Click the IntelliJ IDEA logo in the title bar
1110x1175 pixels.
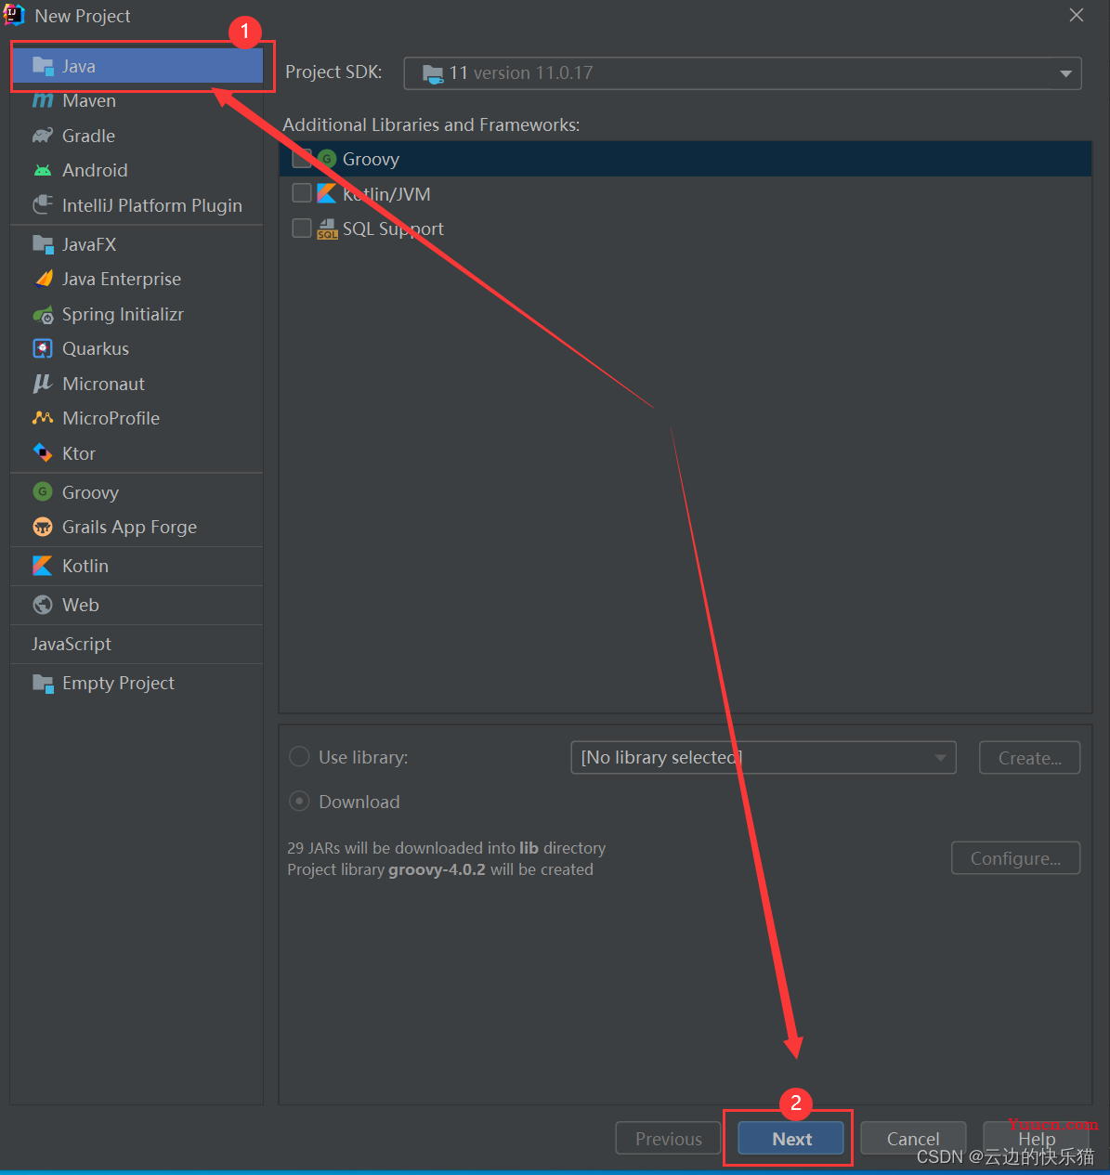pyautogui.click(x=15, y=15)
